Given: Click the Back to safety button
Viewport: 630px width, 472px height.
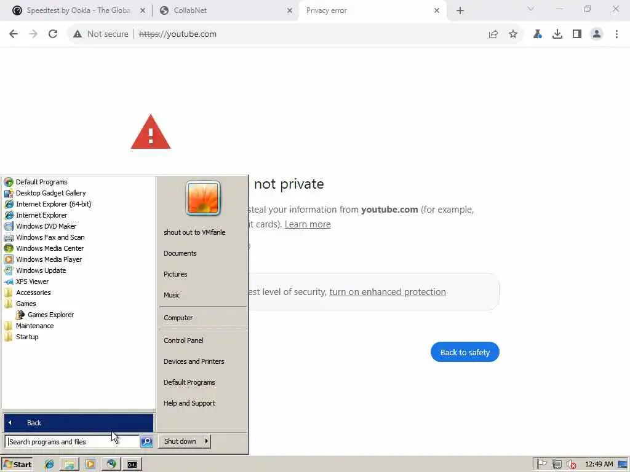Looking at the screenshot, I should pyautogui.click(x=465, y=352).
